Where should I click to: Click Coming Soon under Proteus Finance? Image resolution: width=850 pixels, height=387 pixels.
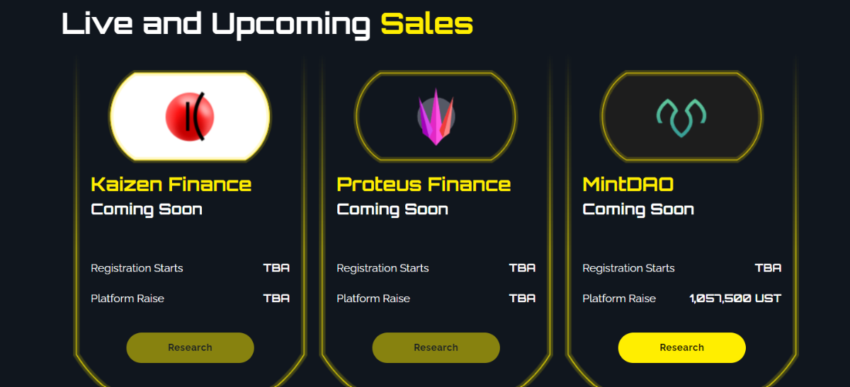click(392, 209)
